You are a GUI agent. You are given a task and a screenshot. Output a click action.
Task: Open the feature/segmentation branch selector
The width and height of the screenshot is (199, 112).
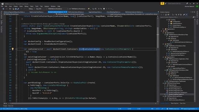click(x=189, y=109)
